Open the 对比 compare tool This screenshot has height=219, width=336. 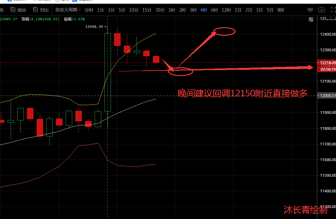click(41, 10)
